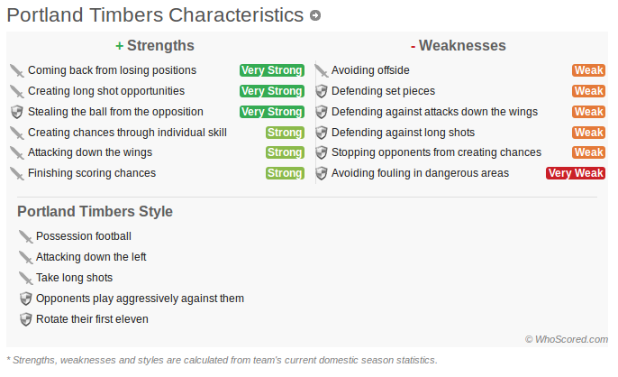Click sword icon beside Take long shots
This screenshot has height=377, width=618.
[25, 278]
